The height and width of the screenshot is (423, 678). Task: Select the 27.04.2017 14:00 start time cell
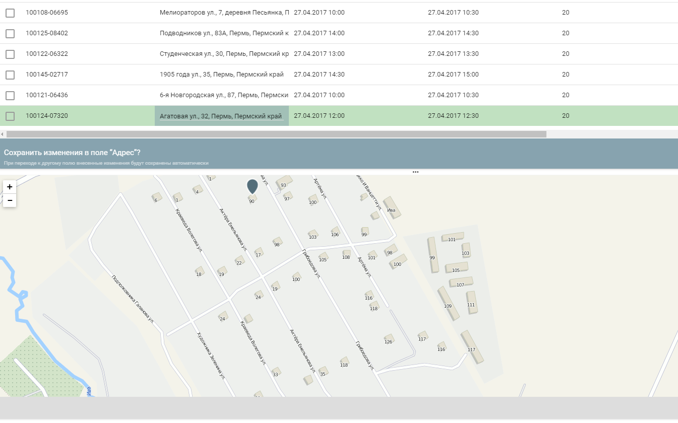coord(319,33)
